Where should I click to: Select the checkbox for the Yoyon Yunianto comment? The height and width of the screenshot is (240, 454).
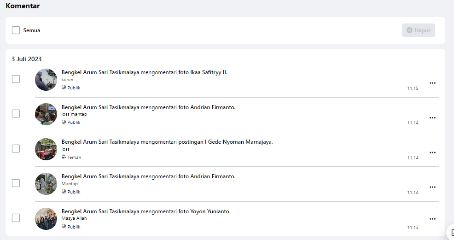(x=16, y=218)
